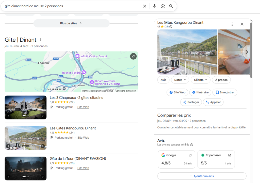Open the Gîte de la Tour night thumbnail
260x183 pixels.
point(26,169)
